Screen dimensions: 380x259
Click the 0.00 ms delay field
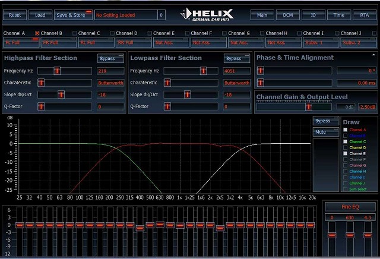[x=356, y=83]
